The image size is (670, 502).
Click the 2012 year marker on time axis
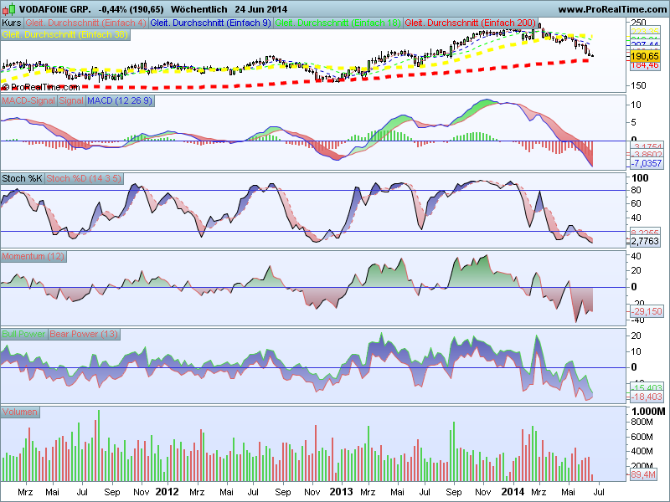coord(167,492)
